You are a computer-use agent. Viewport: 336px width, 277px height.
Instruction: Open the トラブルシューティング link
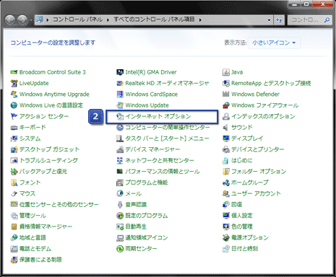48,160
